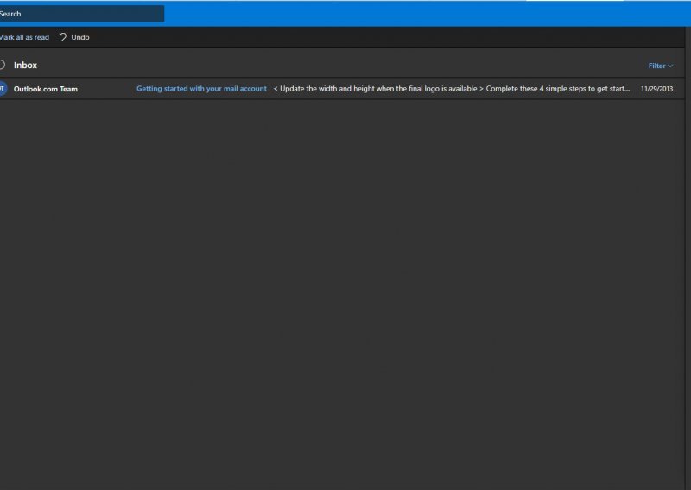
Task: Click the message preview text about final logo
Action: point(451,89)
